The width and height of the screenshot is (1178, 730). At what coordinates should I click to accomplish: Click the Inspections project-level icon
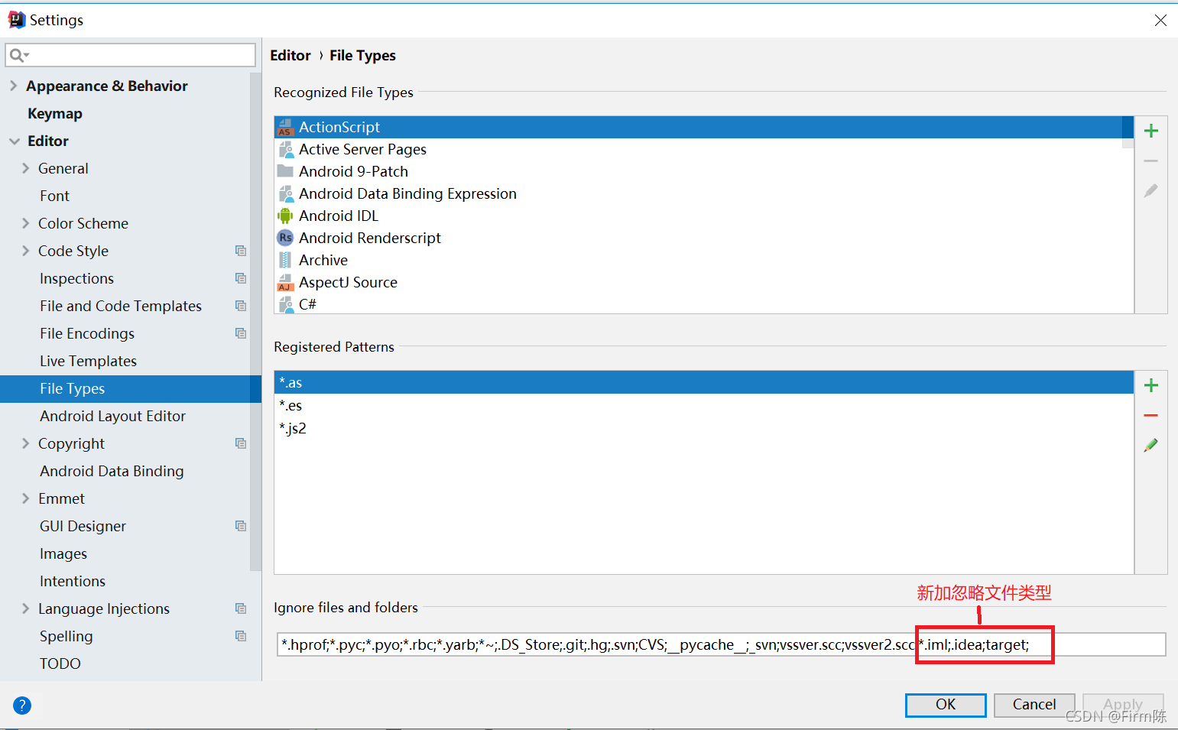(241, 278)
